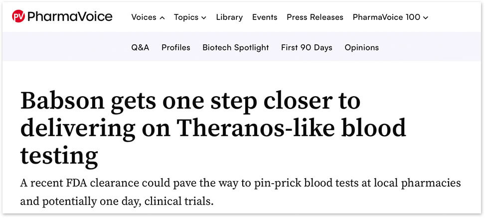Select Press Releases in the top navigation
The width and height of the screenshot is (485, 218).
coord(315,17)
